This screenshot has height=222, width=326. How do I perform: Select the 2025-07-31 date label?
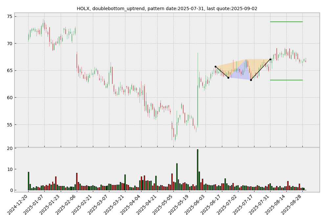260,205
